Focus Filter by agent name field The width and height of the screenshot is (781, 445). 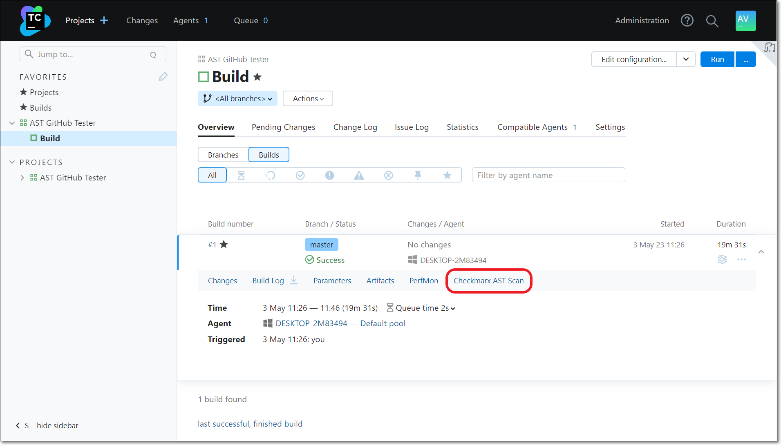(548, 175)
